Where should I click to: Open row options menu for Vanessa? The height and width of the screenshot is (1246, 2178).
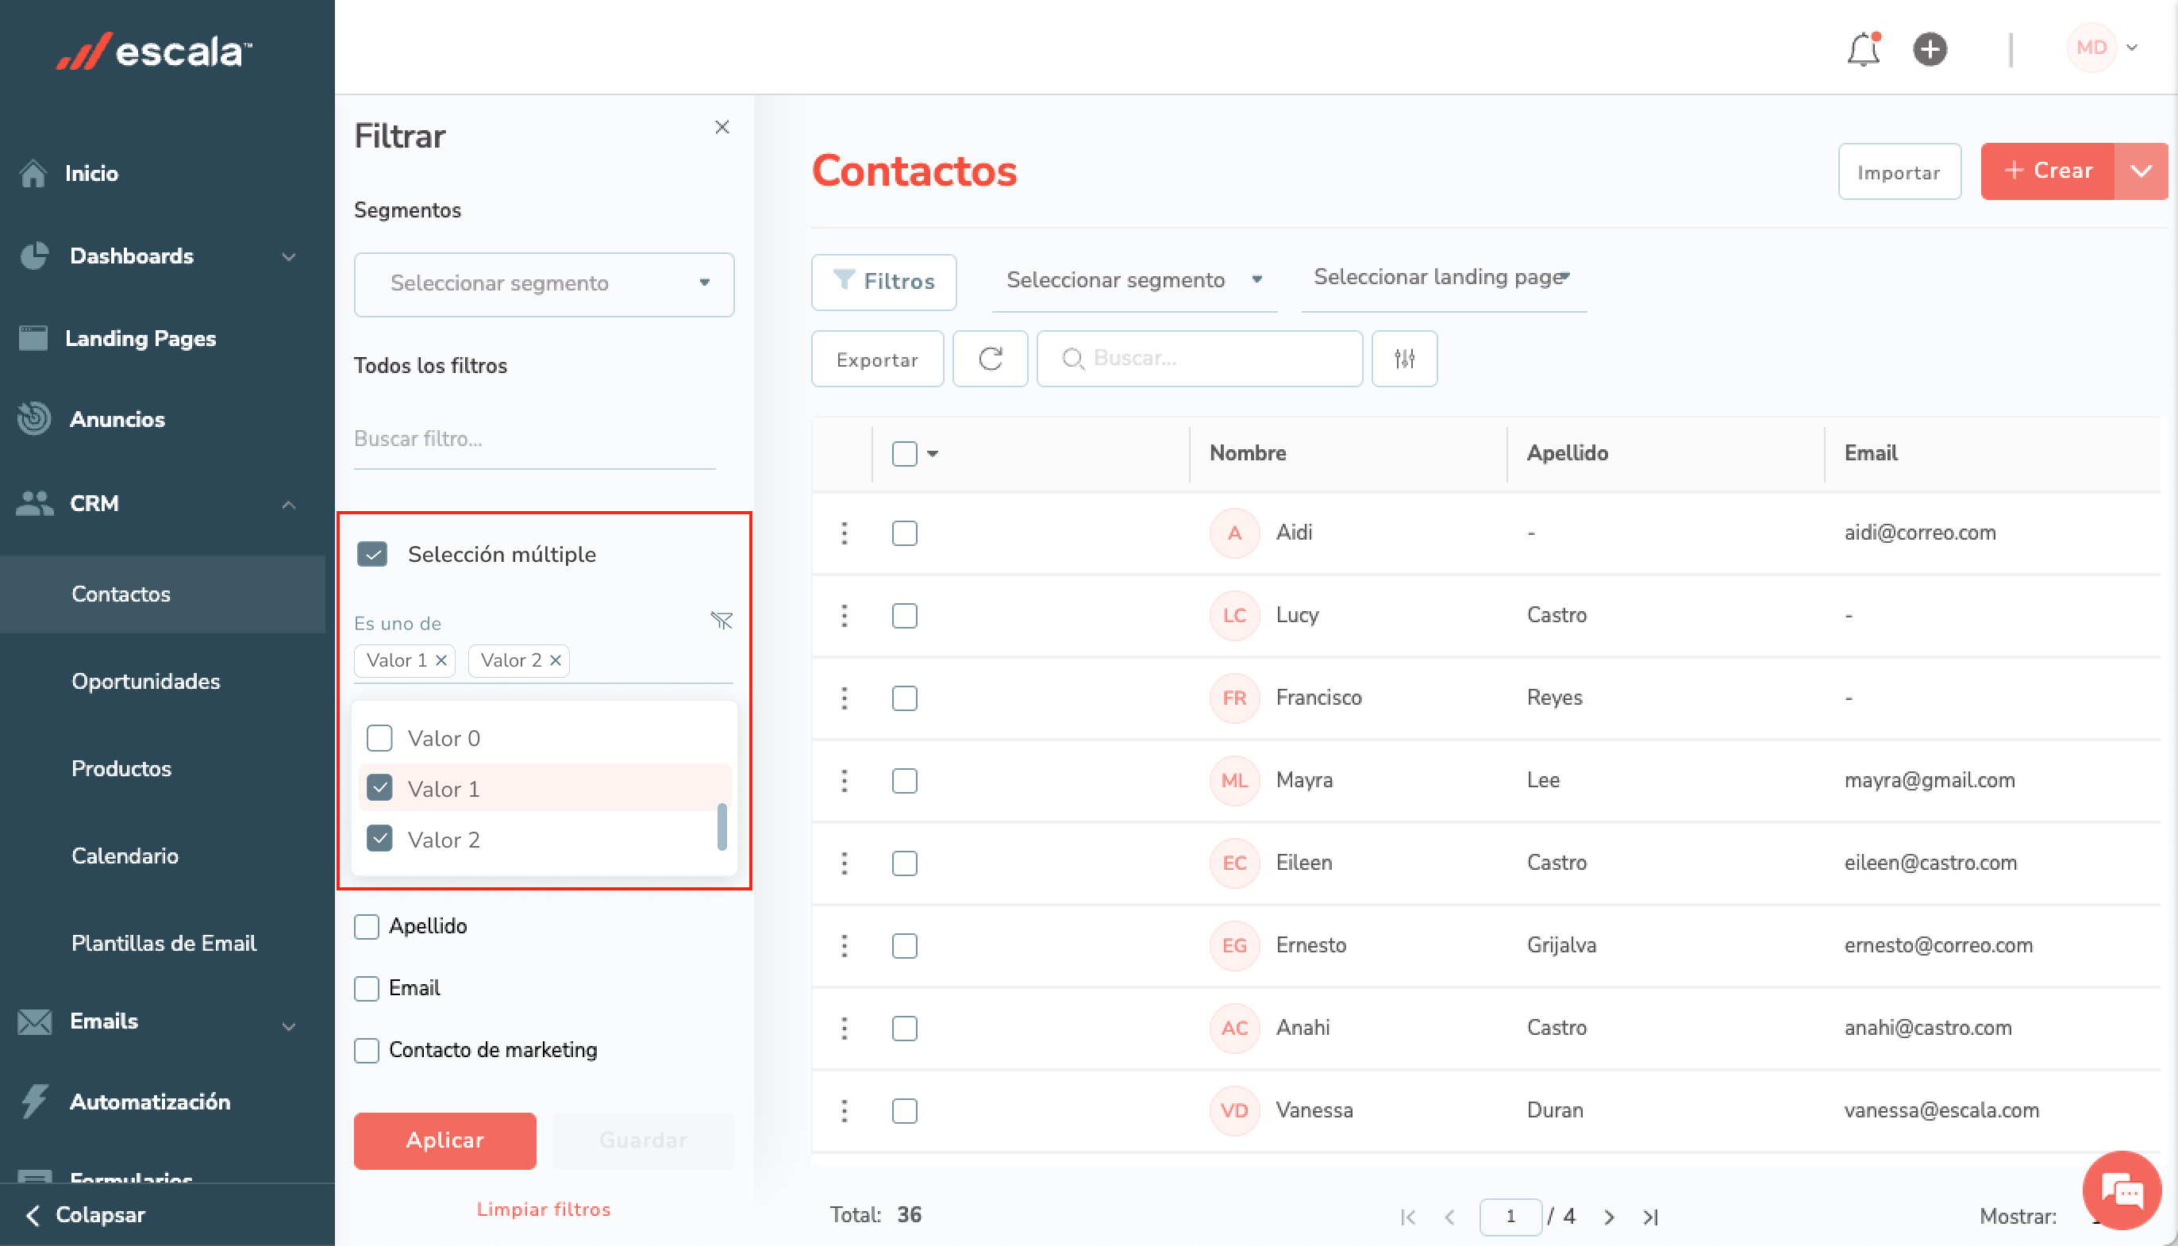click(x=845, y=1111)
